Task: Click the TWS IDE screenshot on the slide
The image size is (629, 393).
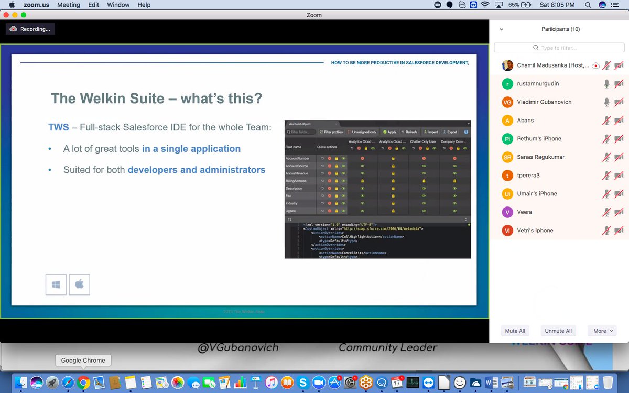Action: coord(377,189)
